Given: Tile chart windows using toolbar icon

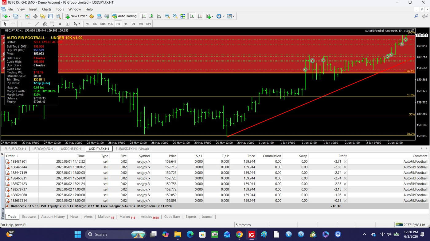Looking at the screenshot, I should [183, 16].
